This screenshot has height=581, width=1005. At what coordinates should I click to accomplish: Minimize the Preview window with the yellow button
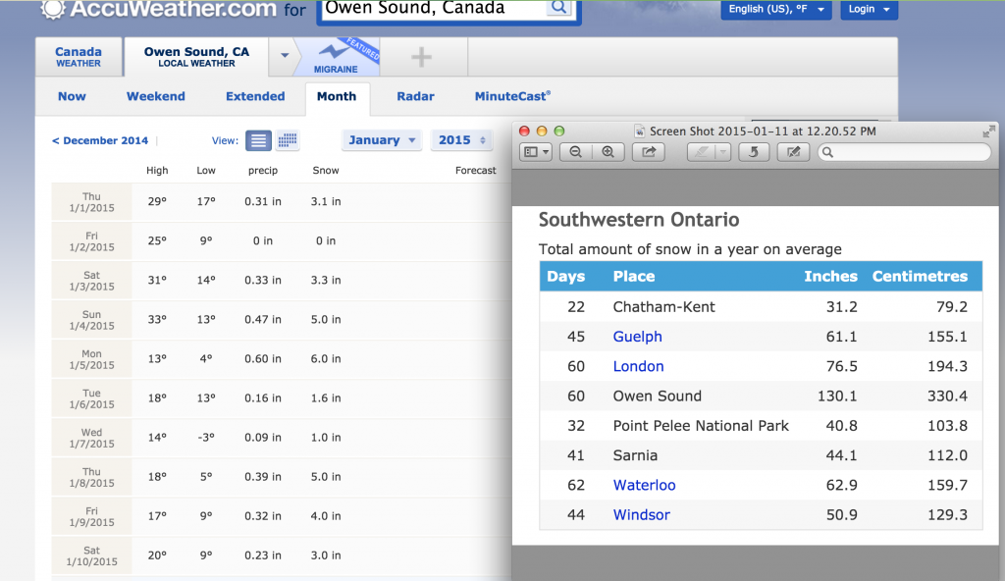click(542, 131)
